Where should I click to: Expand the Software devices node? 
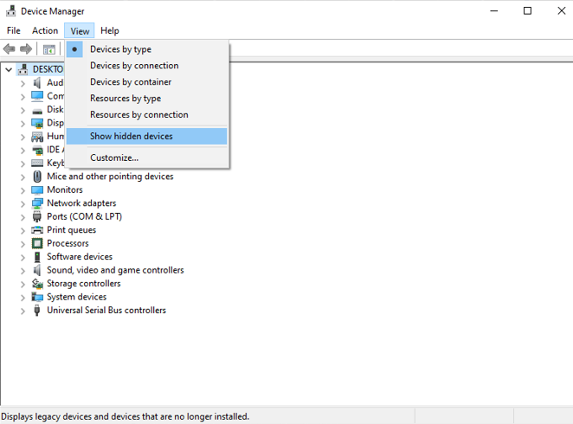[23, 258]
